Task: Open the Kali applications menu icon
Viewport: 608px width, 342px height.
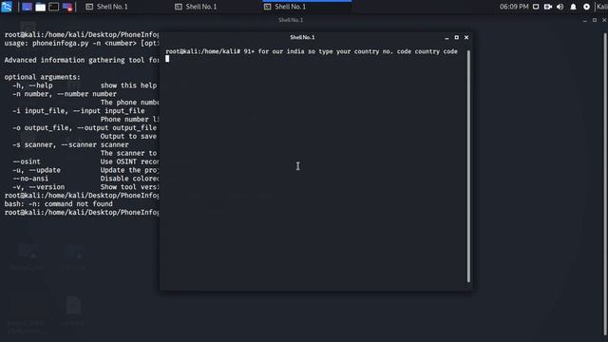Action: [7, 7]
